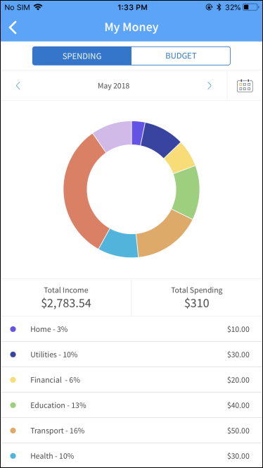Viewport: 263px width, 468px height.
Task: Switch to the SPENDING tab
Action: 82,56
